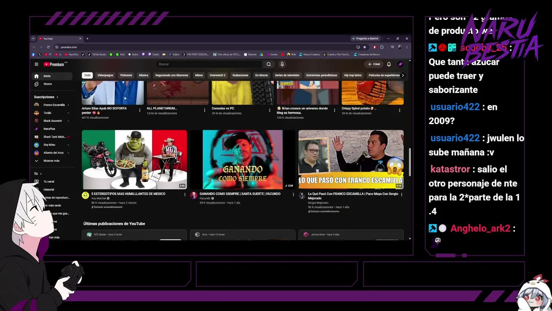Image resolution: width=552 pixels, height=311 pixels.
Task: Open options for Arturo Elías Ayub video
Action: (140, 110)
